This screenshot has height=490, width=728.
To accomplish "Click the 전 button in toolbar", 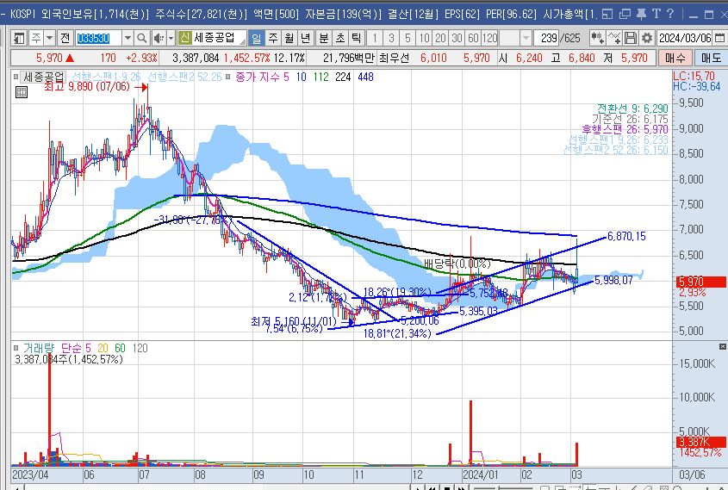I will tap(65, 38).
